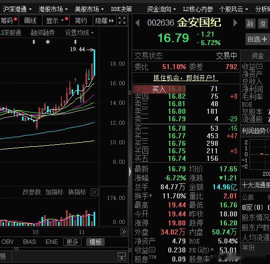Click the 买五 price 16.74
270x264 pixels.
[x=177, y=158]
